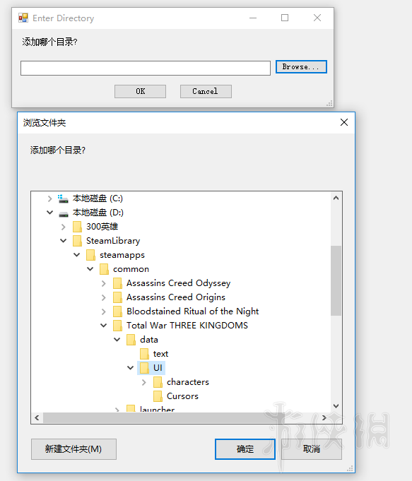Click the steamapps folder icon
Screen dimensions: 412x481
click(x=90, y=255)
